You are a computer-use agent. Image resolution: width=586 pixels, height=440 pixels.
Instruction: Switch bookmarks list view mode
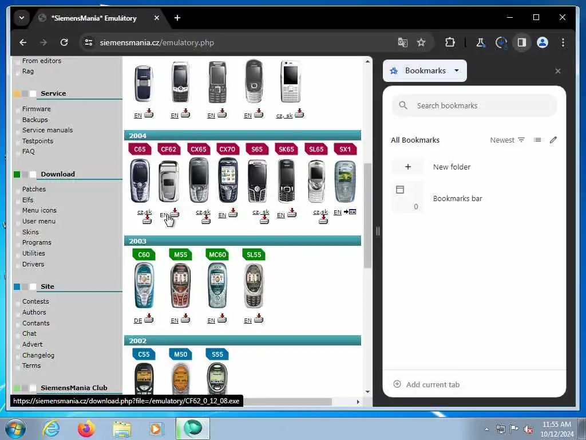[537, 140]
